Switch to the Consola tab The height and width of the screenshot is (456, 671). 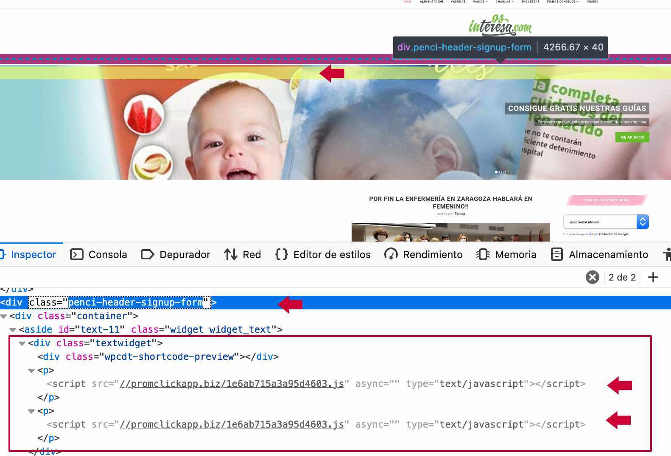tap(98, 254)
